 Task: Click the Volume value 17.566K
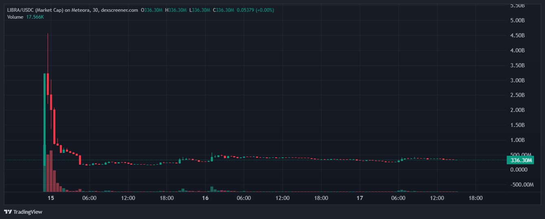[35, 17]
